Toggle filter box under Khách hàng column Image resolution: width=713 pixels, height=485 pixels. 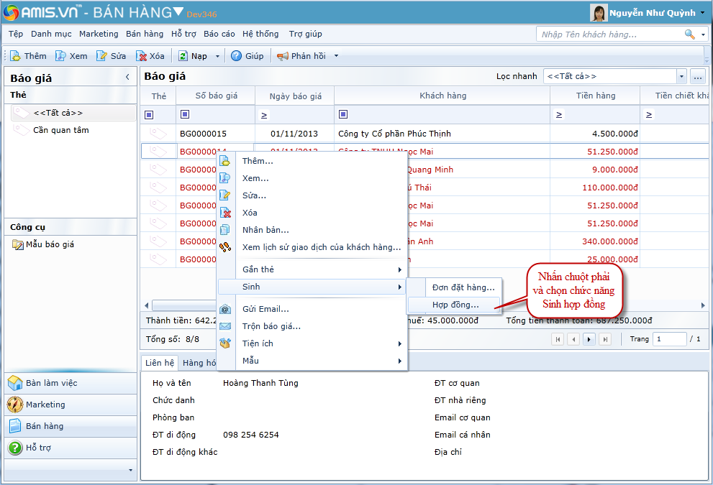(x=343, y=114)
